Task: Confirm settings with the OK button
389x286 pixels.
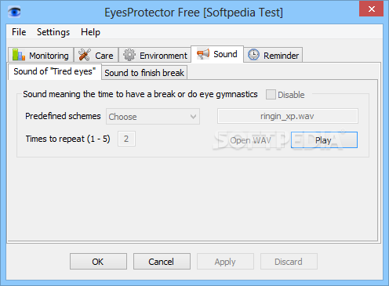Action: (x=98, y=261)
